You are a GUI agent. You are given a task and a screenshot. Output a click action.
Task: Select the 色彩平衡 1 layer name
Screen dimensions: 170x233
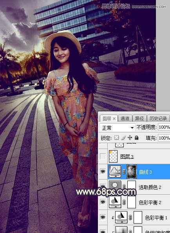(x=156, y=218)
